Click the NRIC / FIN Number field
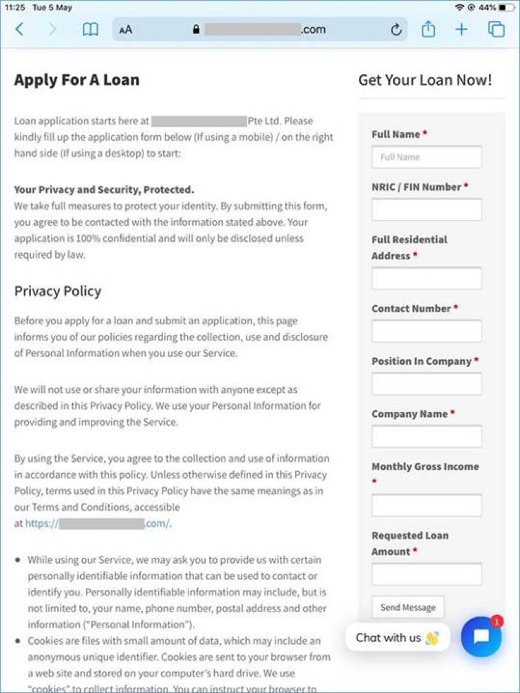The width and height of the screenshot is (520, 693). pos(426,209)
